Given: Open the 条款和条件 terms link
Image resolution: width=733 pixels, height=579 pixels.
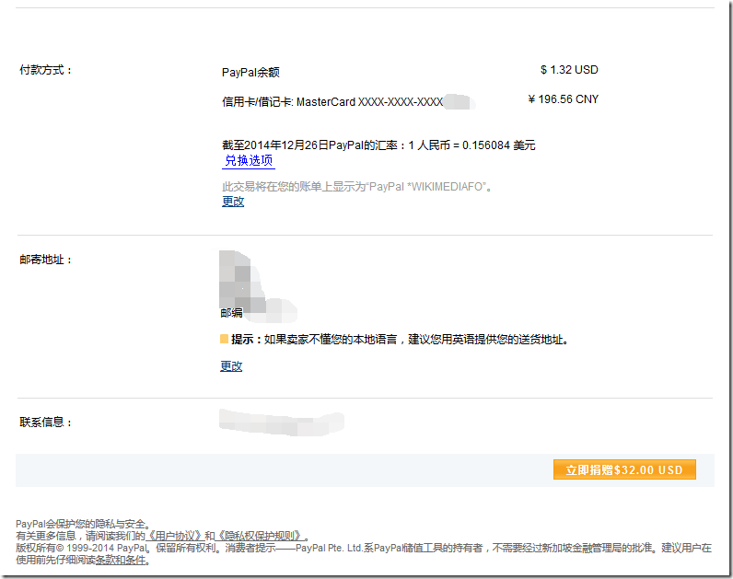Looking at the screenshot, I should tap(121, 560).
